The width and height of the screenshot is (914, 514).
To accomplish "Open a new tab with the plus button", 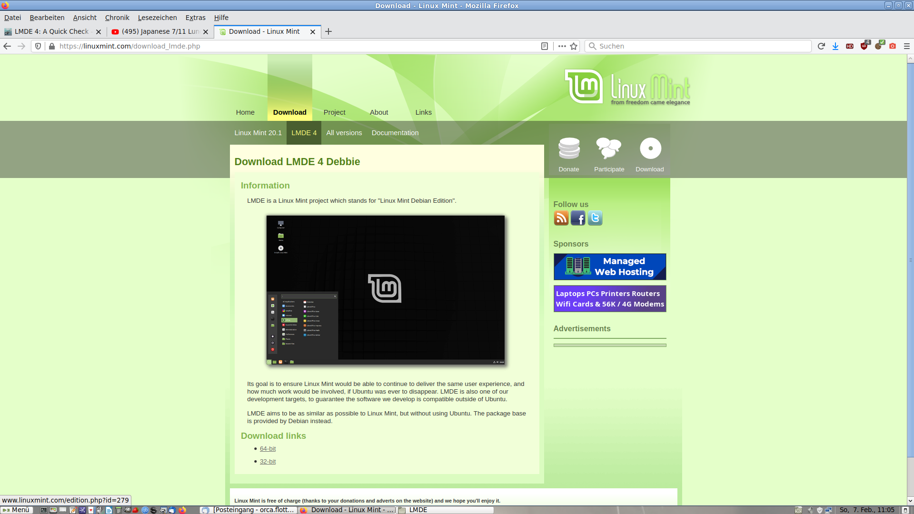I will (x=328, y=31).
